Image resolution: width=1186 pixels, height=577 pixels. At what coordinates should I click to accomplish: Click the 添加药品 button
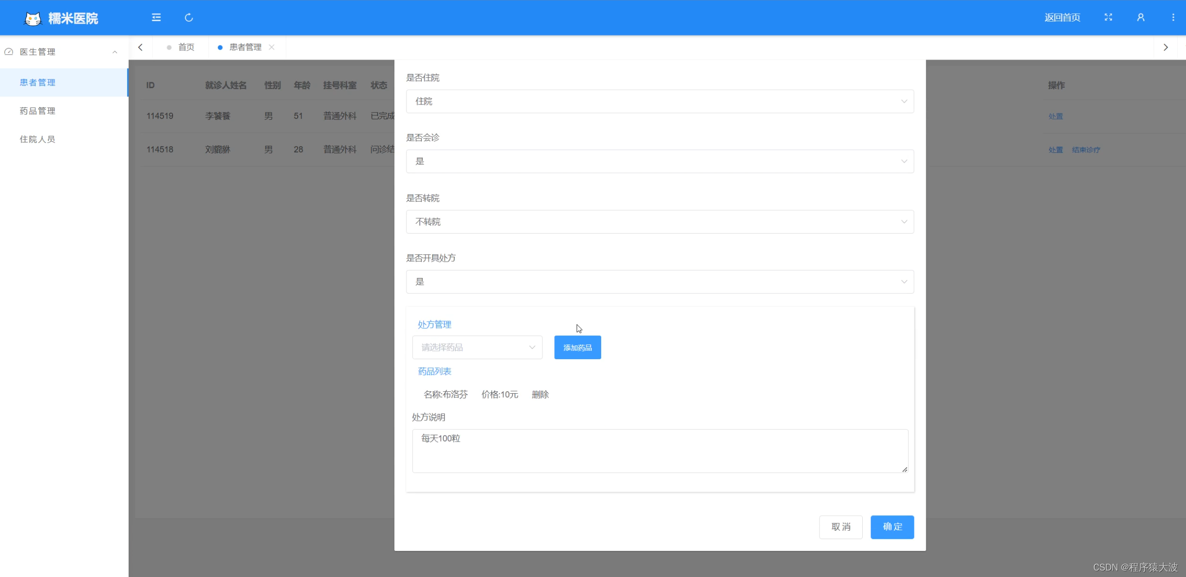577,347
